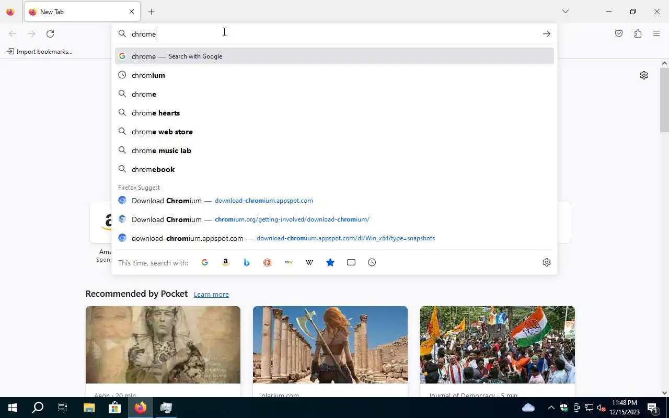Open search settings gear in dropdown
The image size is (669, 418).
point(546,262)
